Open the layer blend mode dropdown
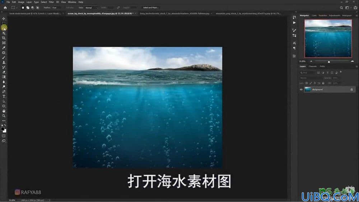Viewport: 359px width, 202px height. 311,78
